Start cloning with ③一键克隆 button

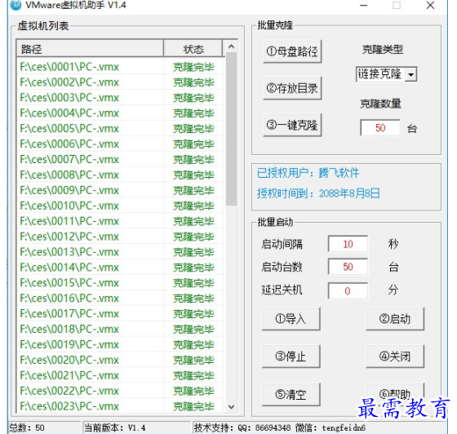point(292,125)
